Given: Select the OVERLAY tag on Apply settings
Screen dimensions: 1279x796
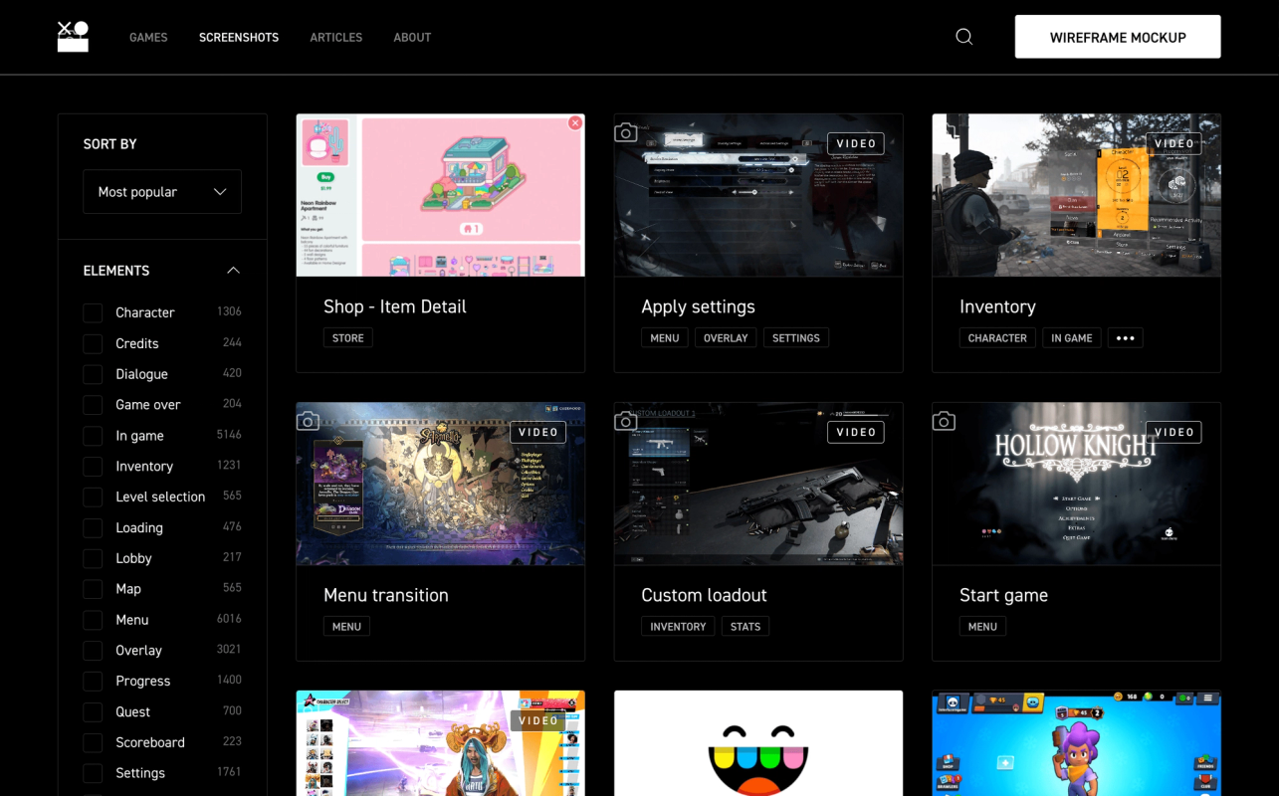Looking at the screenshot, I should click(x=726, y=338).
